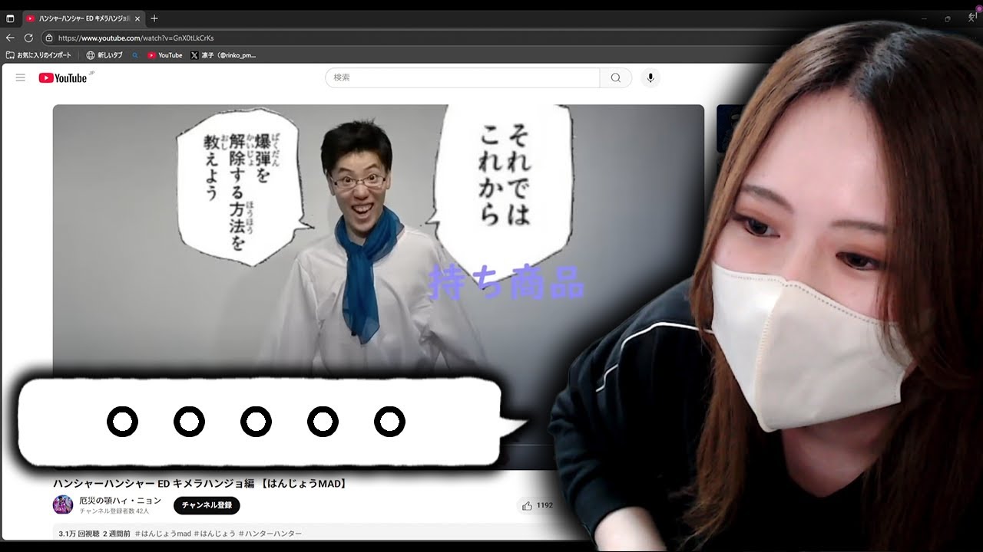
Task: Click the チャンネル登録者数 42人 subscriber count
Action: (114, 511)
